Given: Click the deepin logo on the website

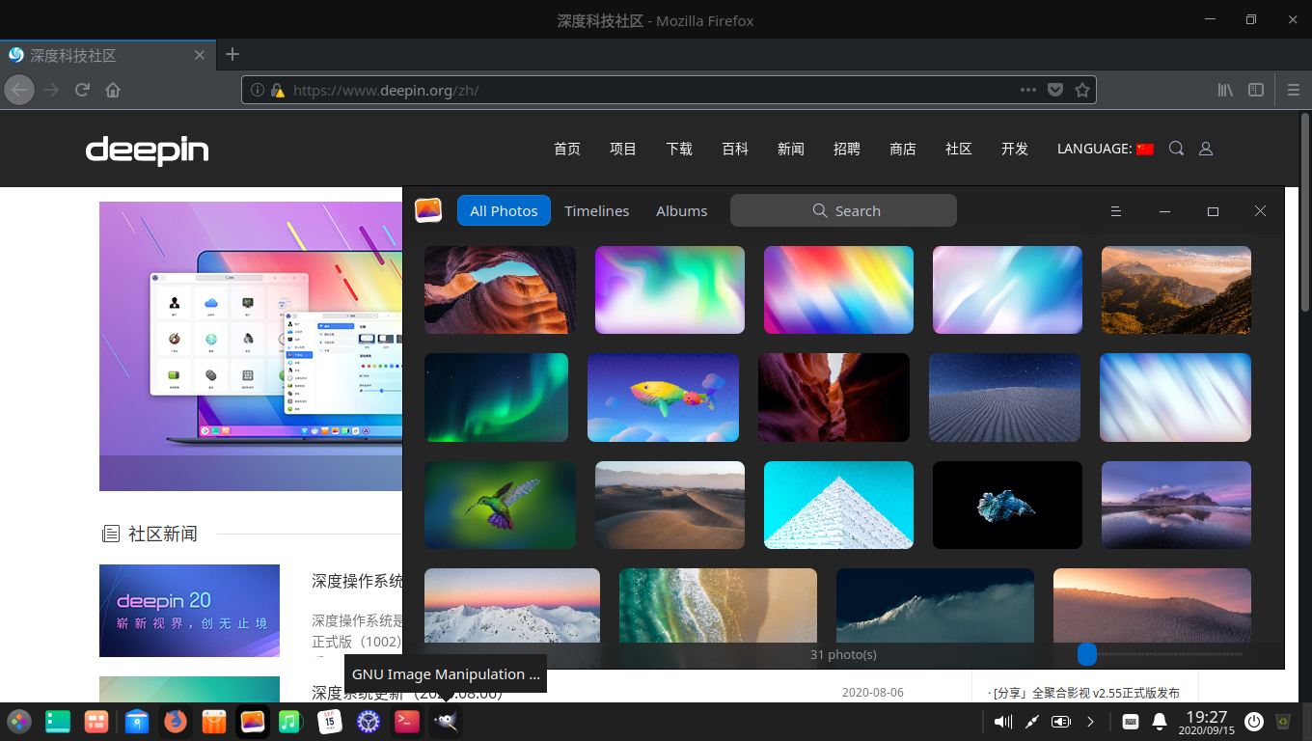Looking at the screenshot, I should tap(147, 151).
